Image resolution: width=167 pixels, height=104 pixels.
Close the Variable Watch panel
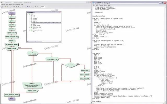click(x=60, y=12)
